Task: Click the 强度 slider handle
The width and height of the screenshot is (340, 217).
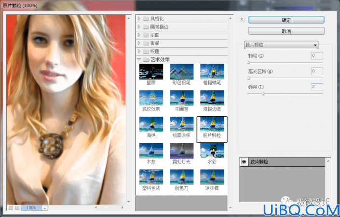Action: [x=263, y=94]
